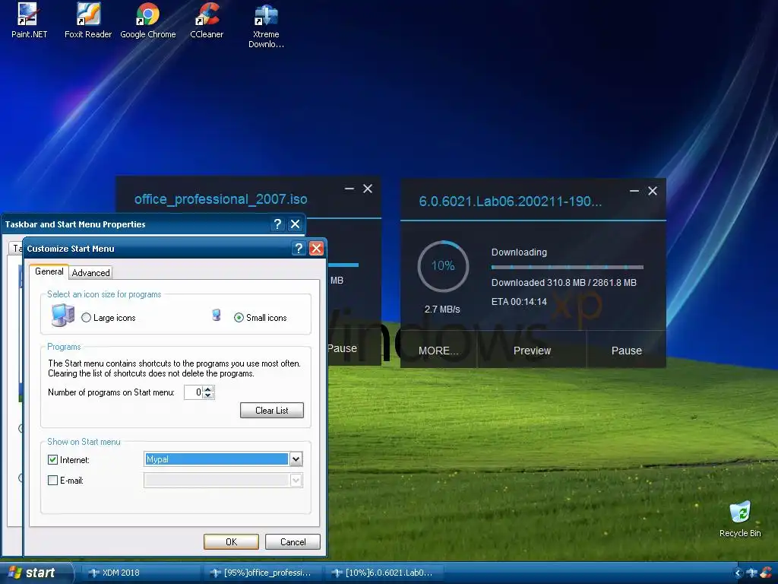Image resolution: width=778 pixels, height=584 pixels.
Task: Uncheck the Internet checkbox
Action: [x=52, y=460]
